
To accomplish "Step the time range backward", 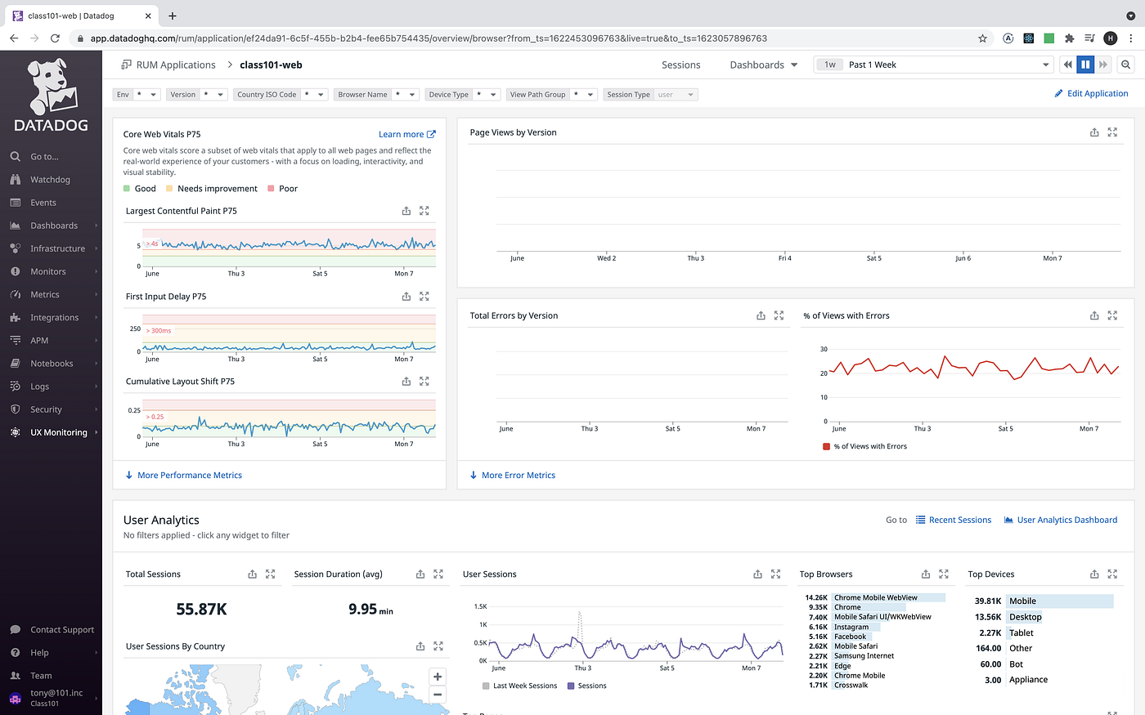I will pos(1067,65).
